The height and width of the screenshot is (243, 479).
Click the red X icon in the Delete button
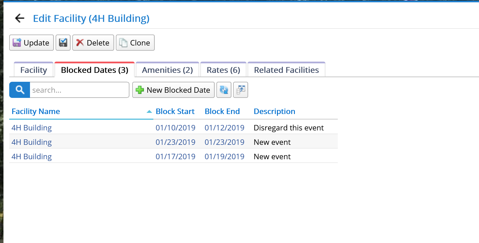coord(80,43)
